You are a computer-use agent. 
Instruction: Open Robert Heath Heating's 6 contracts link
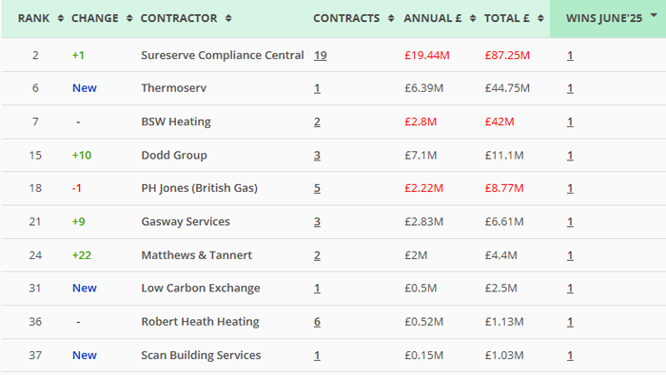(317, 322)
